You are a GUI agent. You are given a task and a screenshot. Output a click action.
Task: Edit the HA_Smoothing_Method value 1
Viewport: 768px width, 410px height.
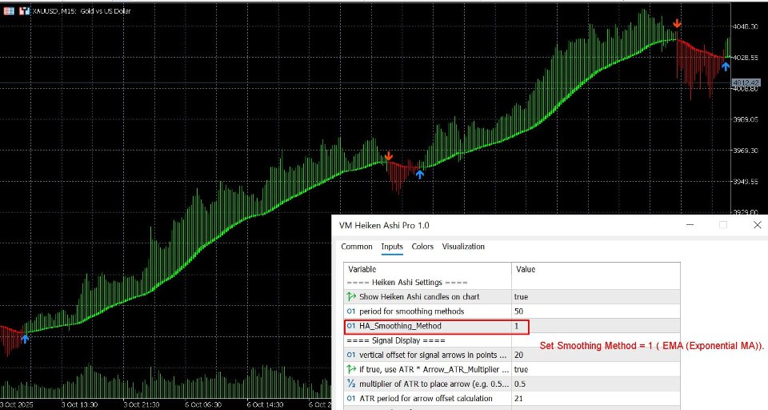[x=516, y=326]
